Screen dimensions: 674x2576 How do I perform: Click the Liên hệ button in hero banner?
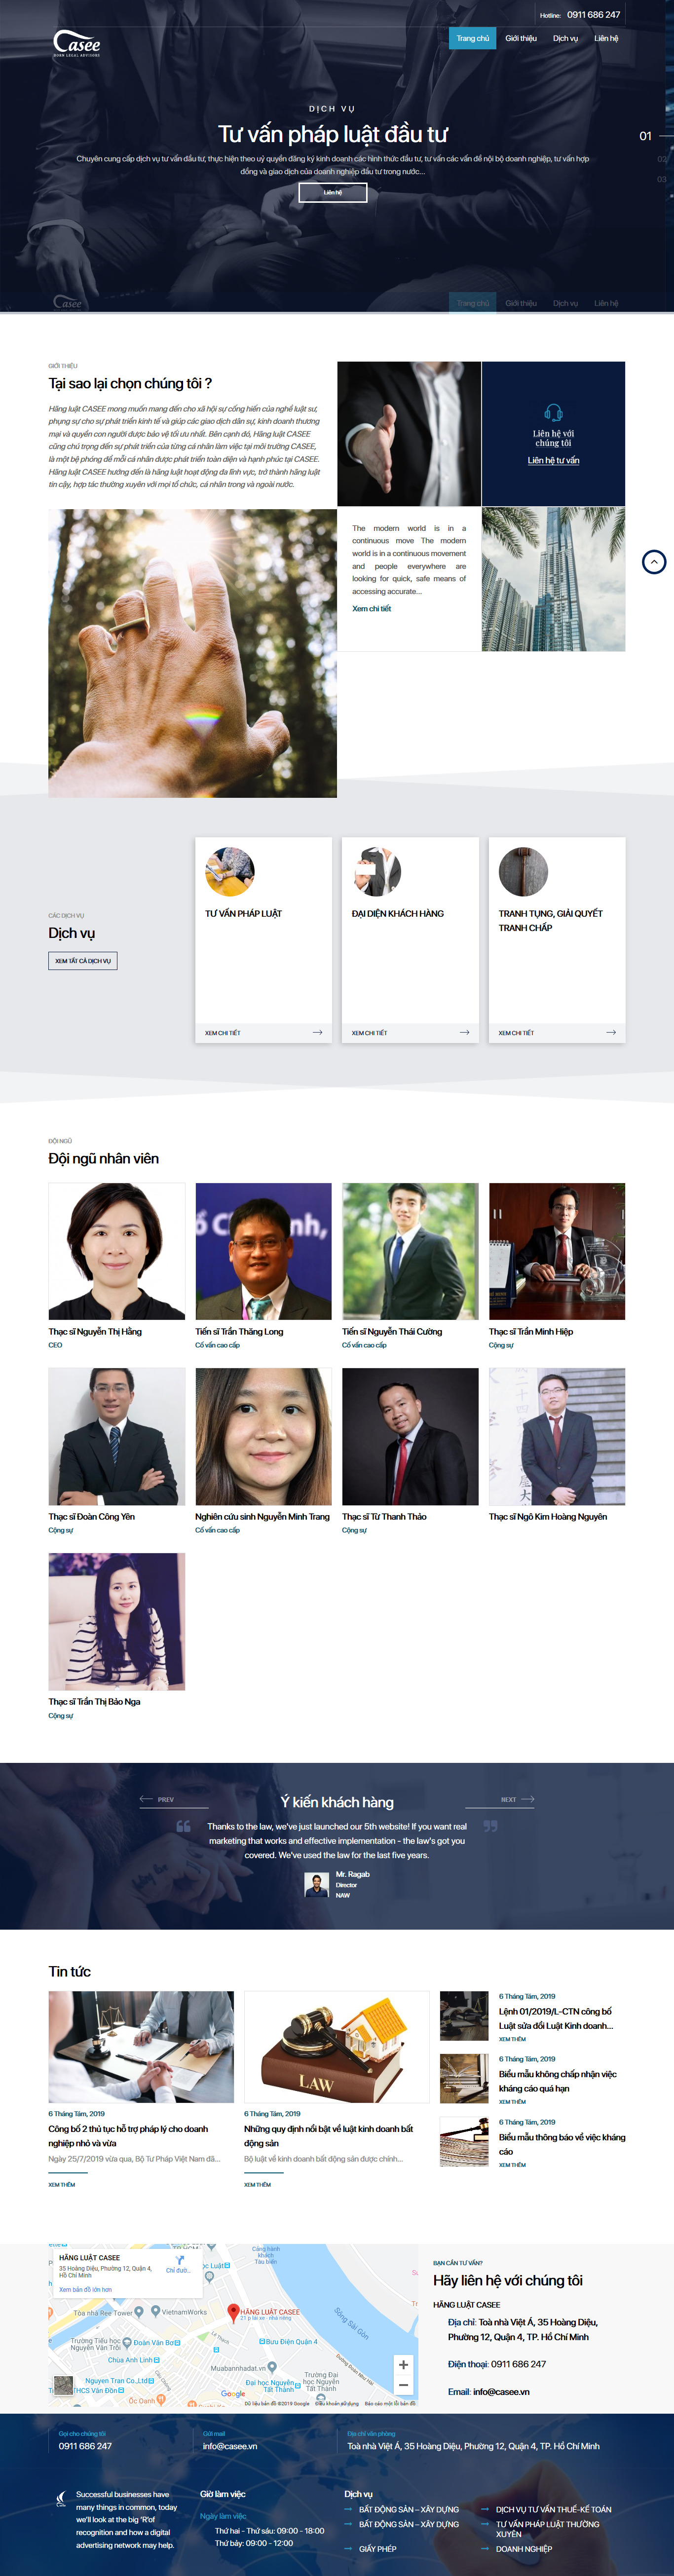(x=333, y=192)
